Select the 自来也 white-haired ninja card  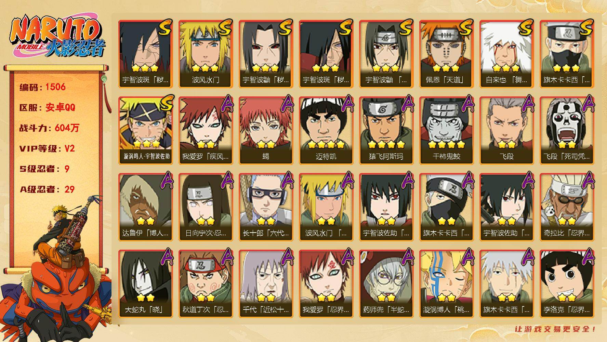point(506,54)
